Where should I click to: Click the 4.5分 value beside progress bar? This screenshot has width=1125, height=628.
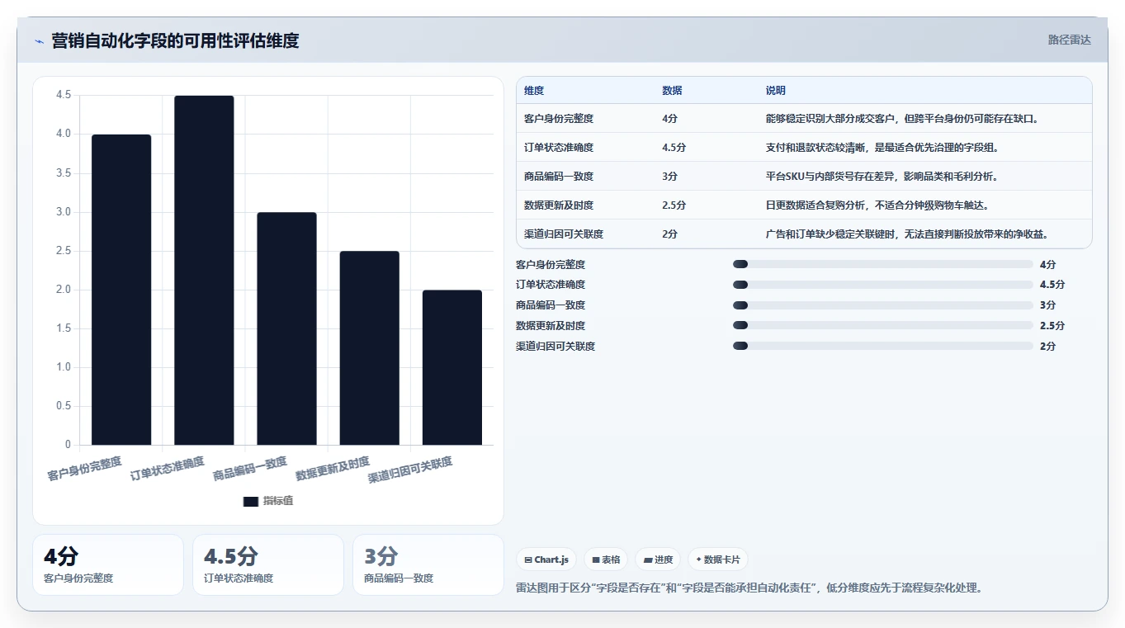coord(1052,285)
